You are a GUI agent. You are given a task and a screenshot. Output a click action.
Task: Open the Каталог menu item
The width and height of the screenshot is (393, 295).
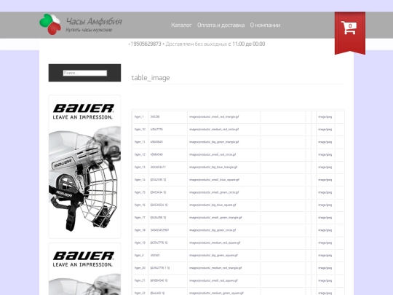[x=181, y=25]
